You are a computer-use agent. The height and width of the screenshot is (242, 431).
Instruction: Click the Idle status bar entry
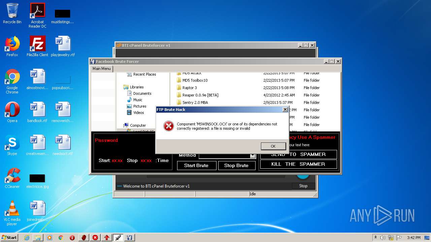pyautogui.click(x=253, y=194)
